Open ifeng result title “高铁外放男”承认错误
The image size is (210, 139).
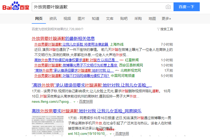coord(92,85)
